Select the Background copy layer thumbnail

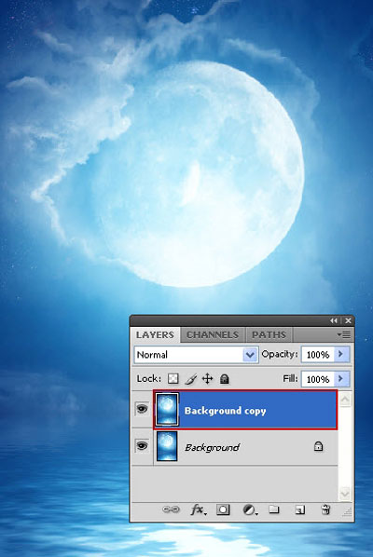(167, 409)
